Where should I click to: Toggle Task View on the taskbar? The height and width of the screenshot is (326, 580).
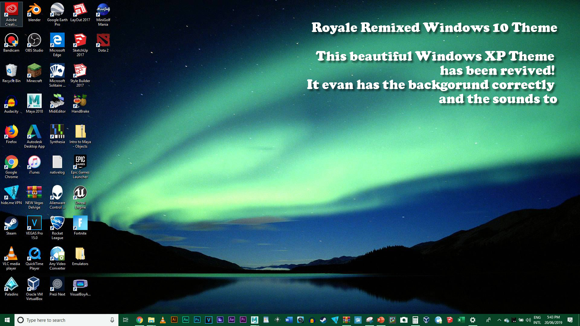pyautogui.click(x=125, y=320)
